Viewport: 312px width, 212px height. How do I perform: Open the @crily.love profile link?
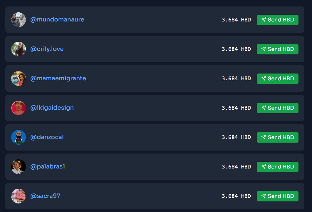click(47, 49)
